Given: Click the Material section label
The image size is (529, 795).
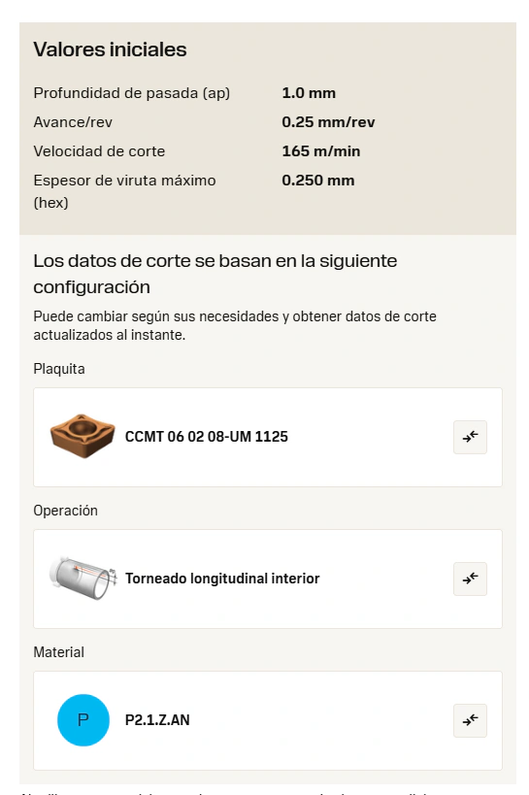Looking at the screenshot, I should [x=59, y=652].
